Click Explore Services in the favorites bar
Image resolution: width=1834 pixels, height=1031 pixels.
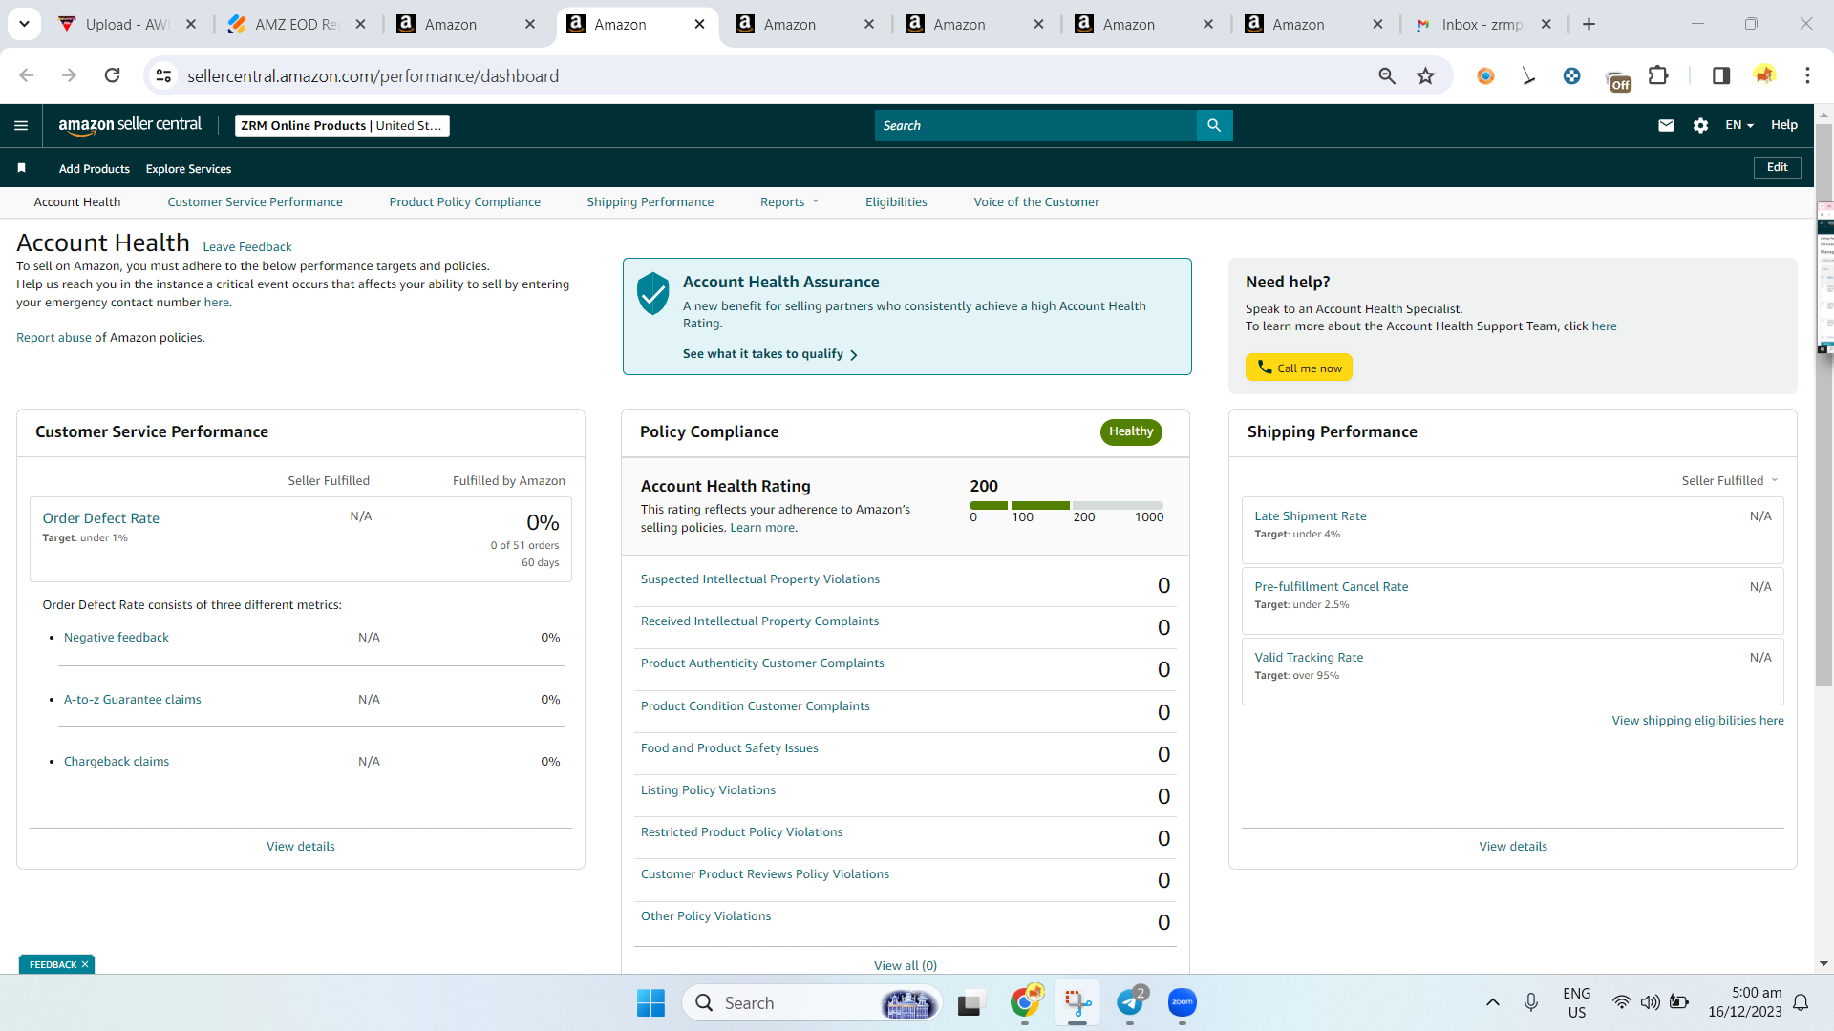188,169
